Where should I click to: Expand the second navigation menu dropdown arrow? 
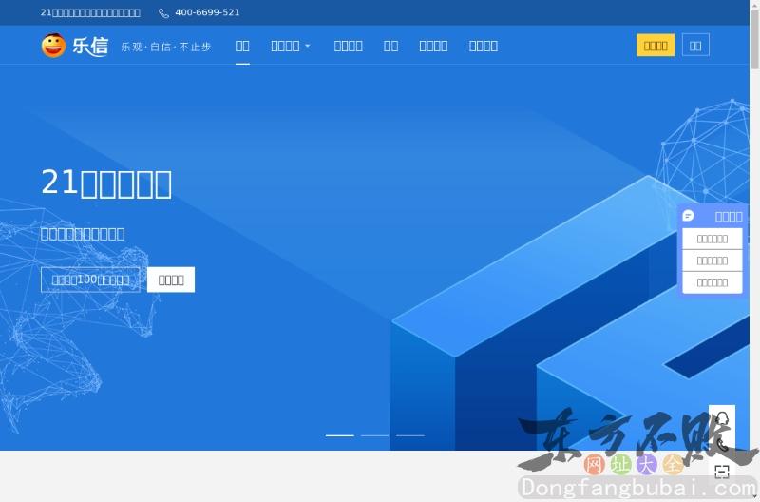click(x=307, y=46)
